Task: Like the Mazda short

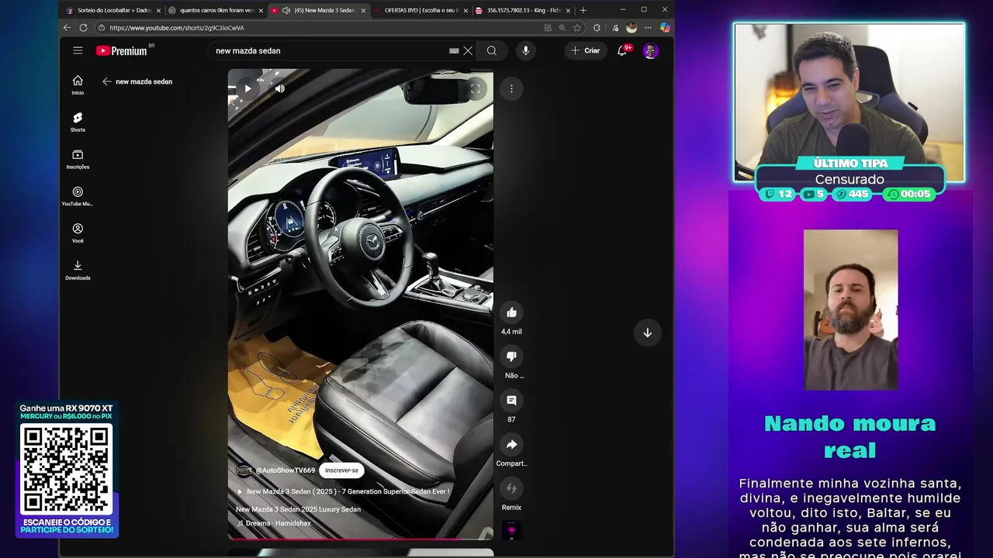Action: point(511,312)
